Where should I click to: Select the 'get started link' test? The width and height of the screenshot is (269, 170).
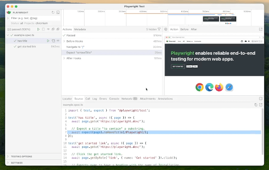click(27, 46)
